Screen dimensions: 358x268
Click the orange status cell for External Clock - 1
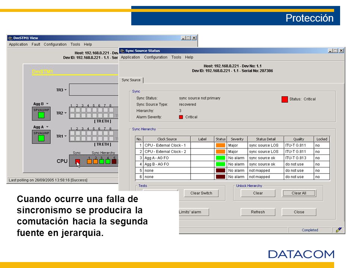coord(220,145)
